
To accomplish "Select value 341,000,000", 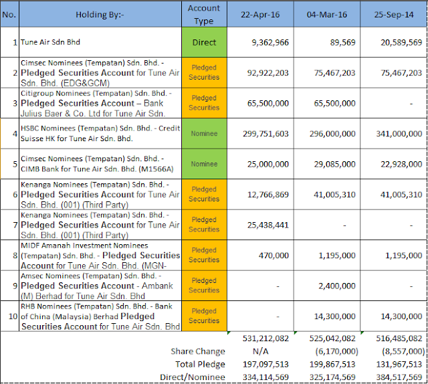I will tap(399, 134).
